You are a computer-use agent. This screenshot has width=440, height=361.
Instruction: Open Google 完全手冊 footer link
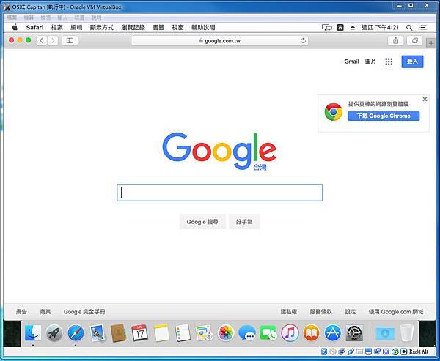pos(84,312)
